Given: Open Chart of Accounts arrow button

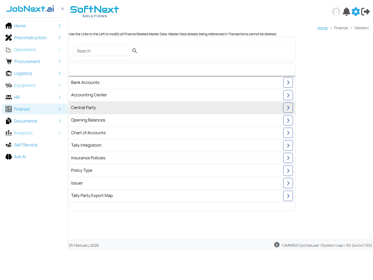Looking at the screenshot, I should pos(288,133).
